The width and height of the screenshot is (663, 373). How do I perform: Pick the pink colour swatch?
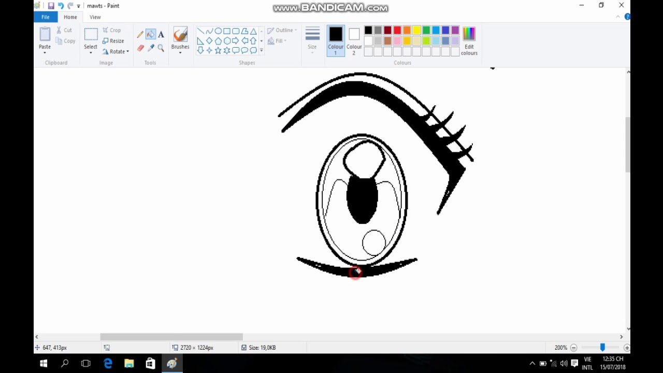point(397,41)
